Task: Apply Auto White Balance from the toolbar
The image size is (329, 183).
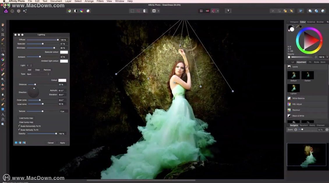Action: (x=88, y=11)
